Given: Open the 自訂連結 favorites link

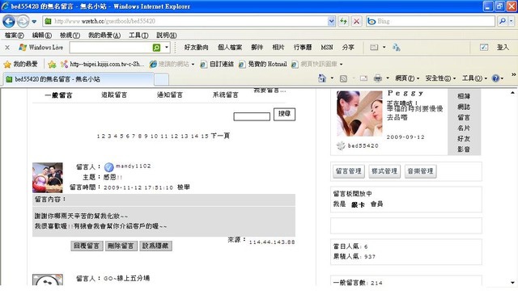Looking at the screenshot, I should (217, 64).
